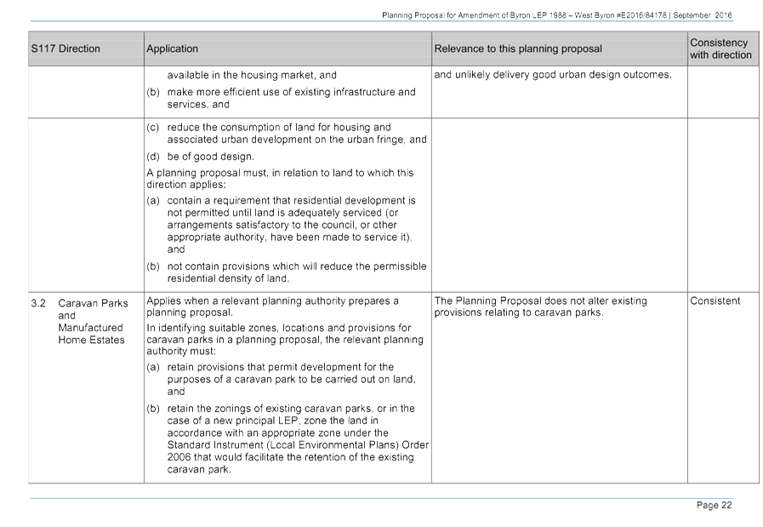Image resolution: width=763 pixels, height=527 pixels.
Task: Click '(d) be of good design.'
Action: point(201,157)
